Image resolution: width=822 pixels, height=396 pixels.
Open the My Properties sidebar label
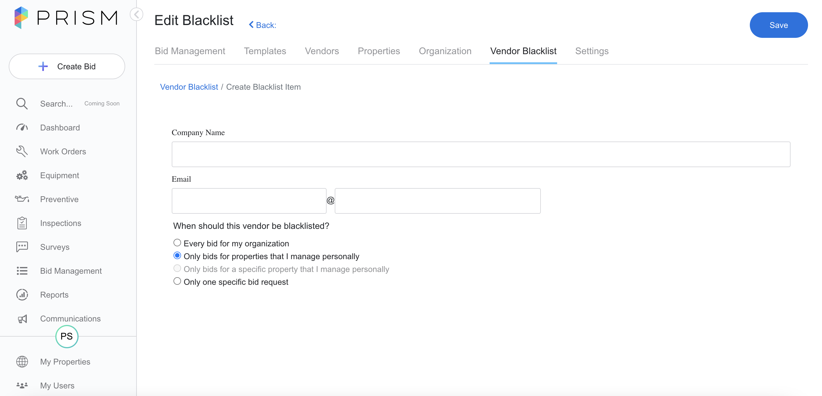coord(65,362)
